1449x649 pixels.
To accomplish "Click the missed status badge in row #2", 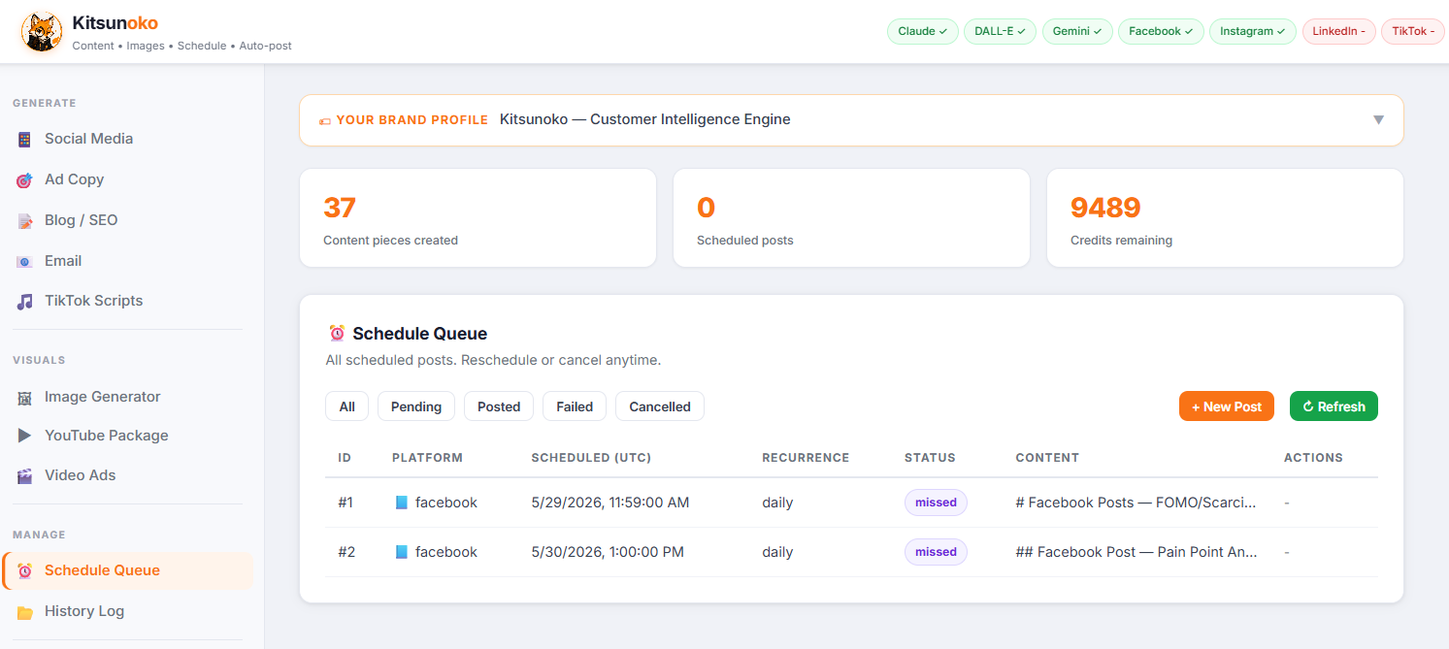I will pyautogui.click(x=936, y=552).
